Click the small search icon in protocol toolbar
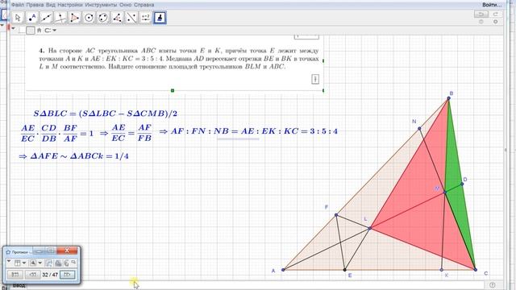This screenshot has height=290, width=516. click(x=73, y=262)
